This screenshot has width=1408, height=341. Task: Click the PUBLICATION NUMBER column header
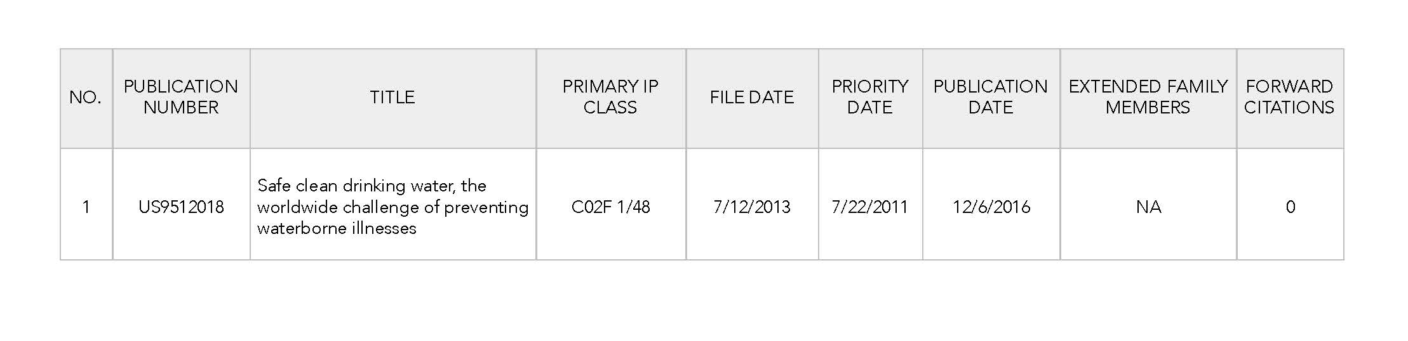pos(181,97)
